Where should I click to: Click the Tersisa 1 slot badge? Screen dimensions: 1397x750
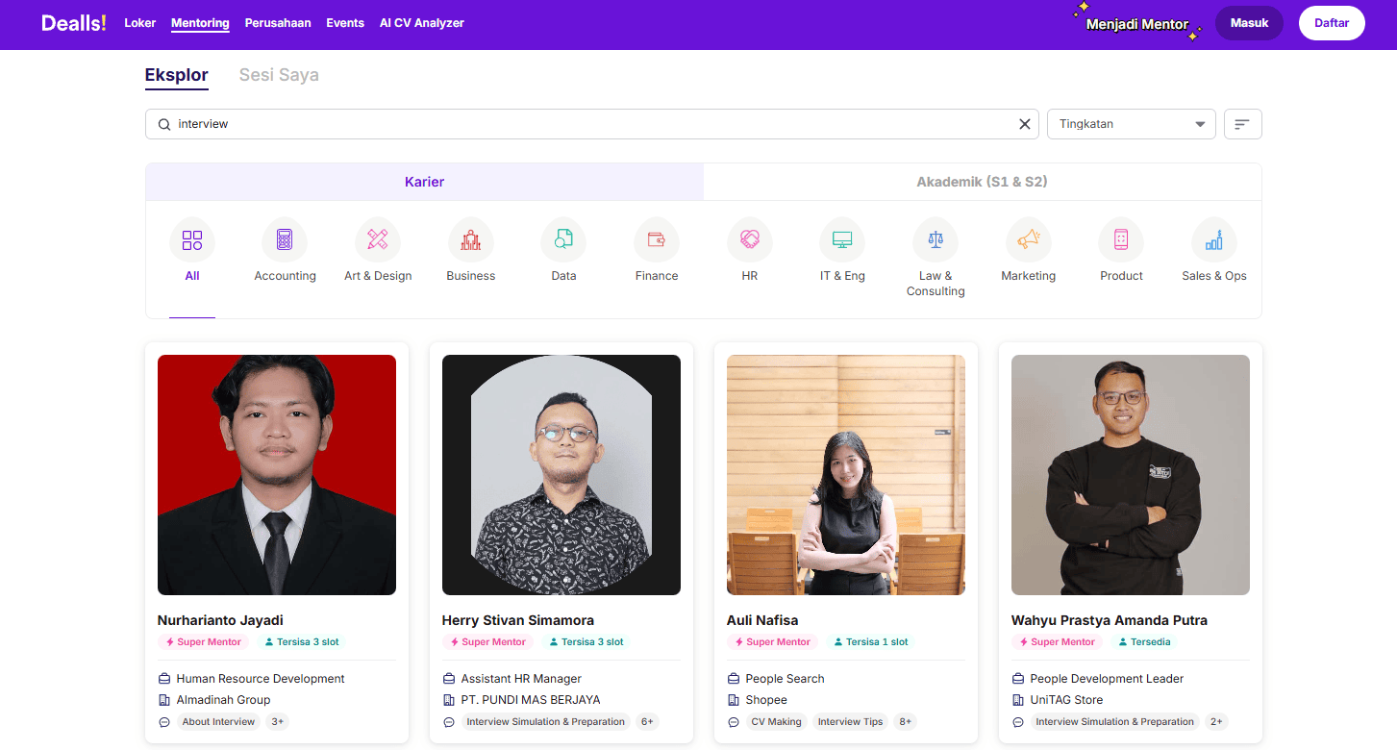871,642
